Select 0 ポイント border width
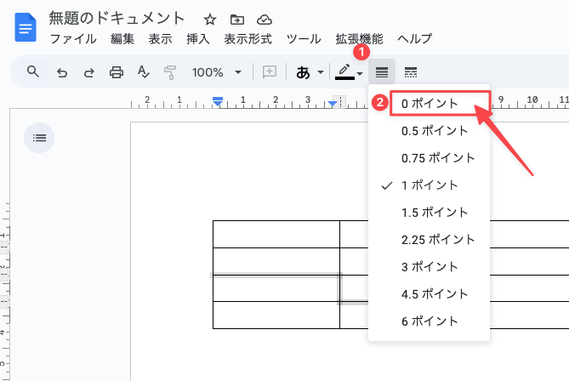The width and height of the screenshot is (569, 381). point(430,104)
